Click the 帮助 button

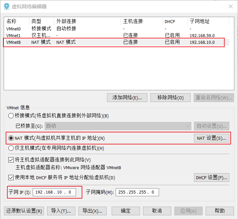(x=220, y=211)
